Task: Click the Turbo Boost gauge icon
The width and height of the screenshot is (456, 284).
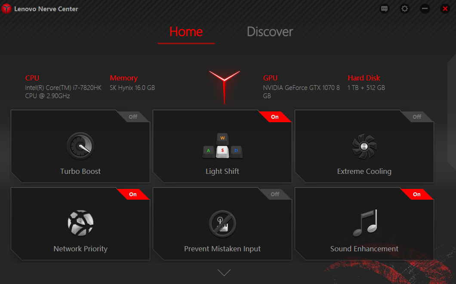Action: [80, 146]
